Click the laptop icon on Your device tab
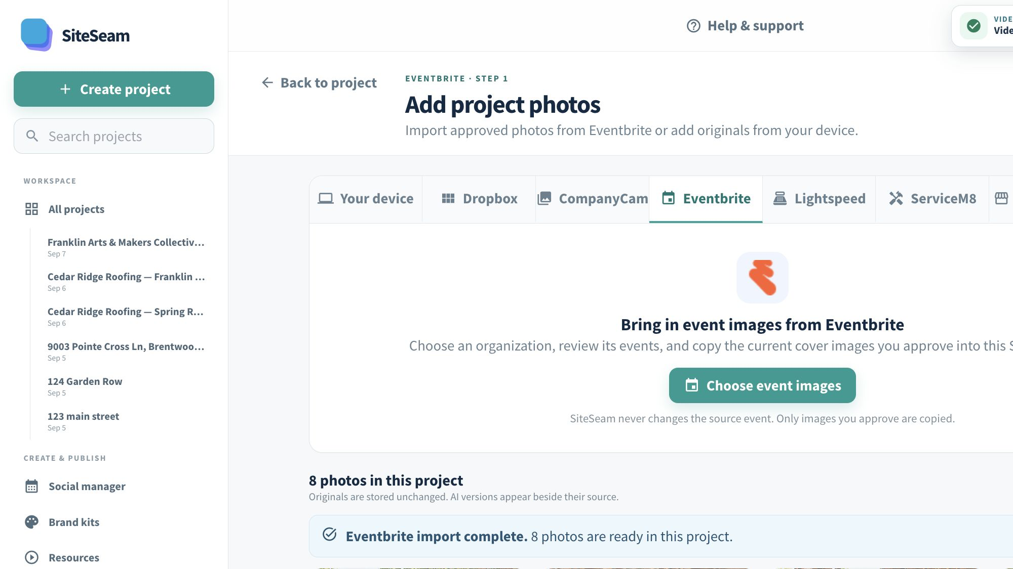1013x569 pixels. 325,198
